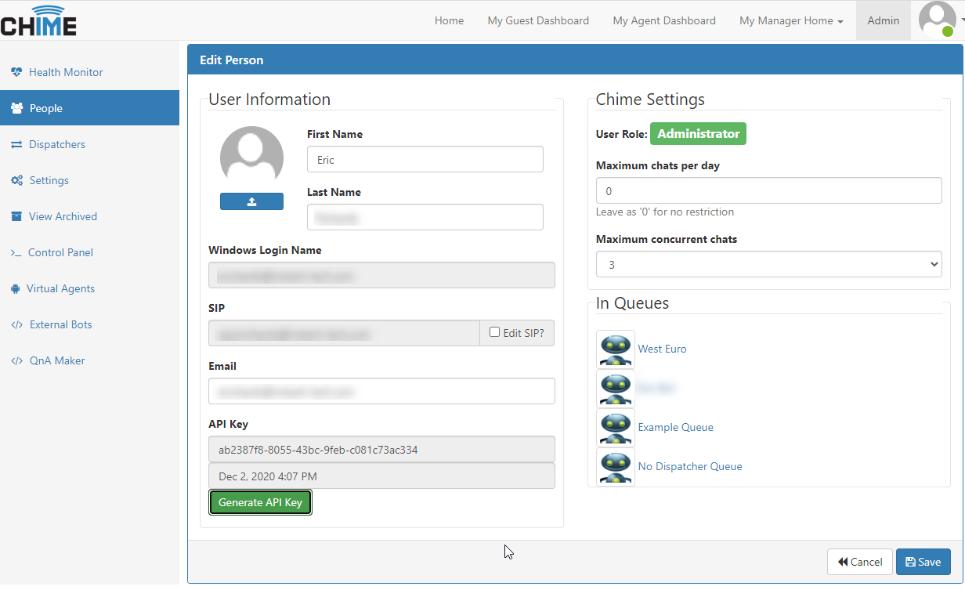Screen dimensions: 965x590
Task: Open My Agent Dashboard
Action: click(x=664, y=20)
